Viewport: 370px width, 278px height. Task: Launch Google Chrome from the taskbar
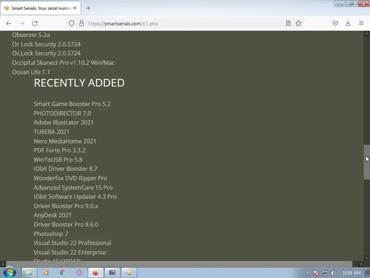tap(62, 273)
